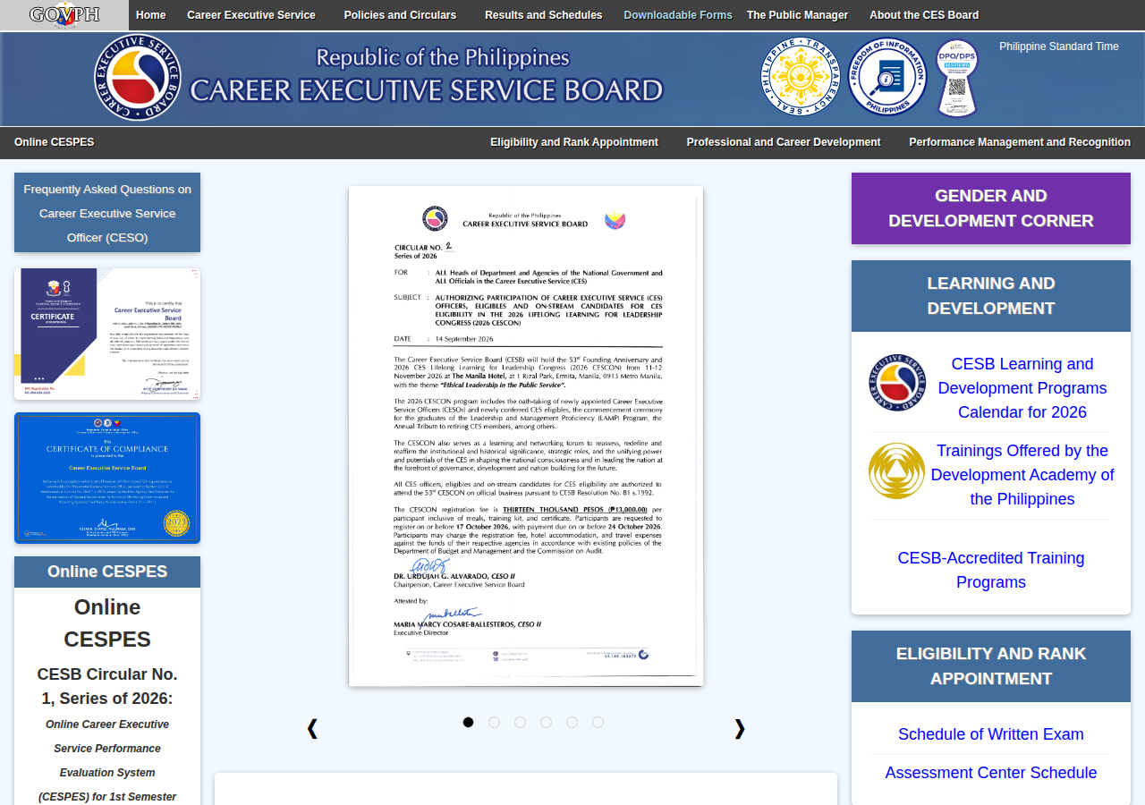The image size is (1145, 805).
Task: Select the third carousel indicator dot
Action: pos(520,722)
